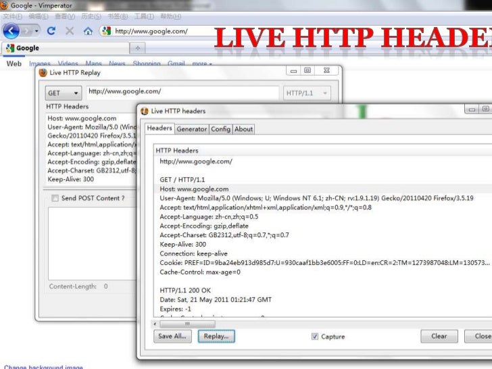This screenshot has width=492, height=369.
Task: Switch to the Config tab
Action: point(220,129)
